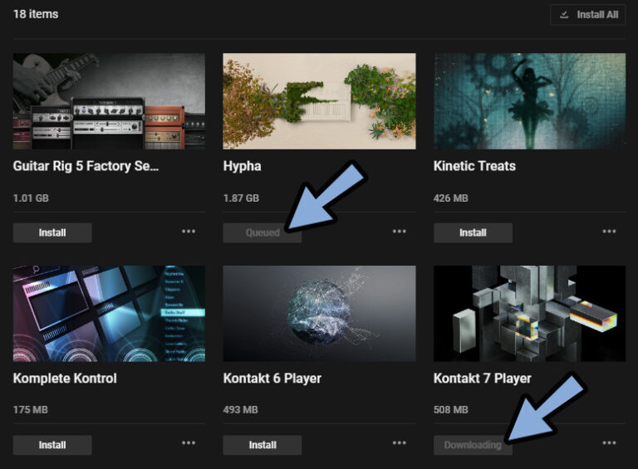Open the three-dot menu for Kontakt 7 Player
This screenshot has width=638, height=469.
coord(610,443)
